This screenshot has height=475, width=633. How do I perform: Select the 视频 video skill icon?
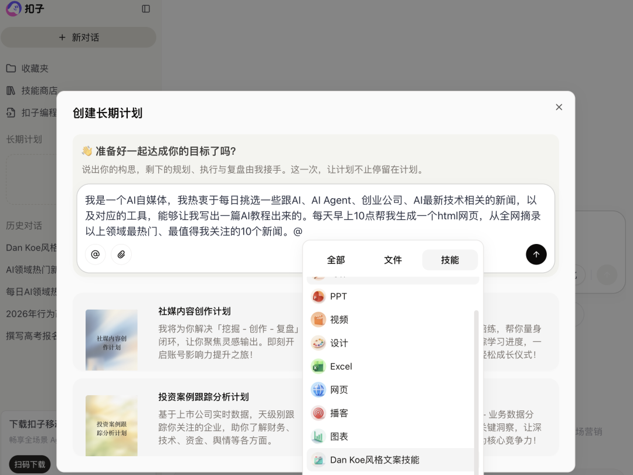click(317, 319)
